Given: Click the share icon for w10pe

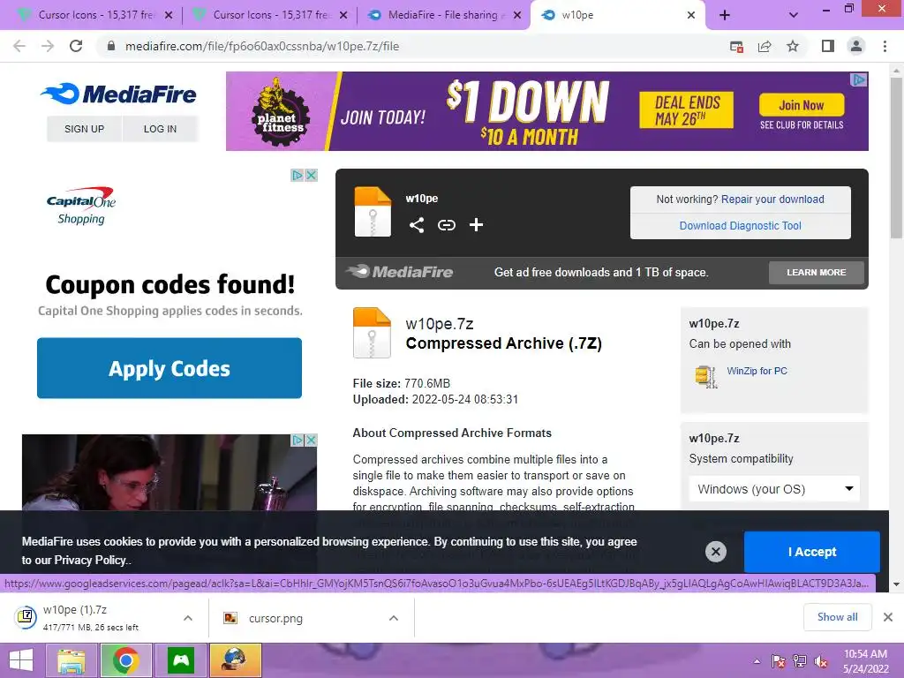Looking at the screenshot, I should (417, 225).
